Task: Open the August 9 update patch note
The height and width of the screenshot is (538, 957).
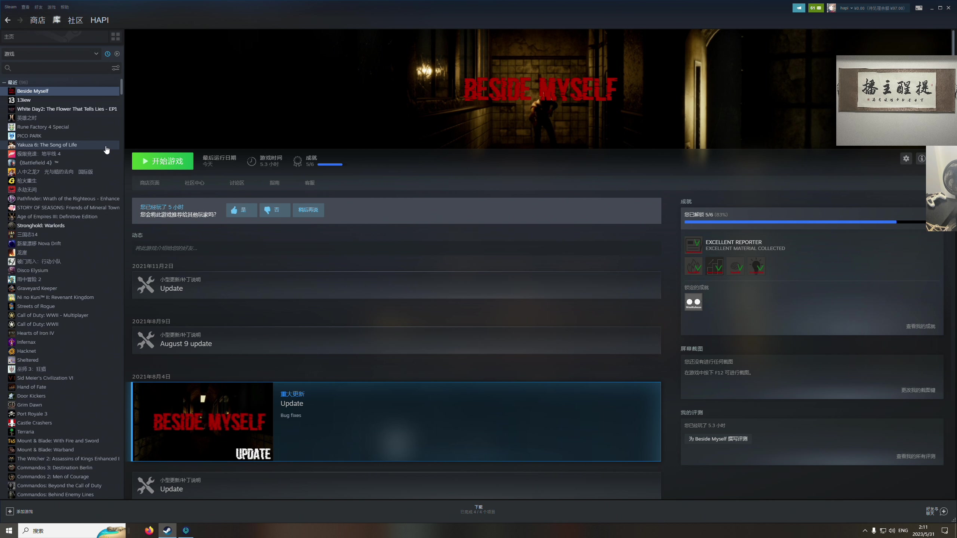Action: point(396,340)
